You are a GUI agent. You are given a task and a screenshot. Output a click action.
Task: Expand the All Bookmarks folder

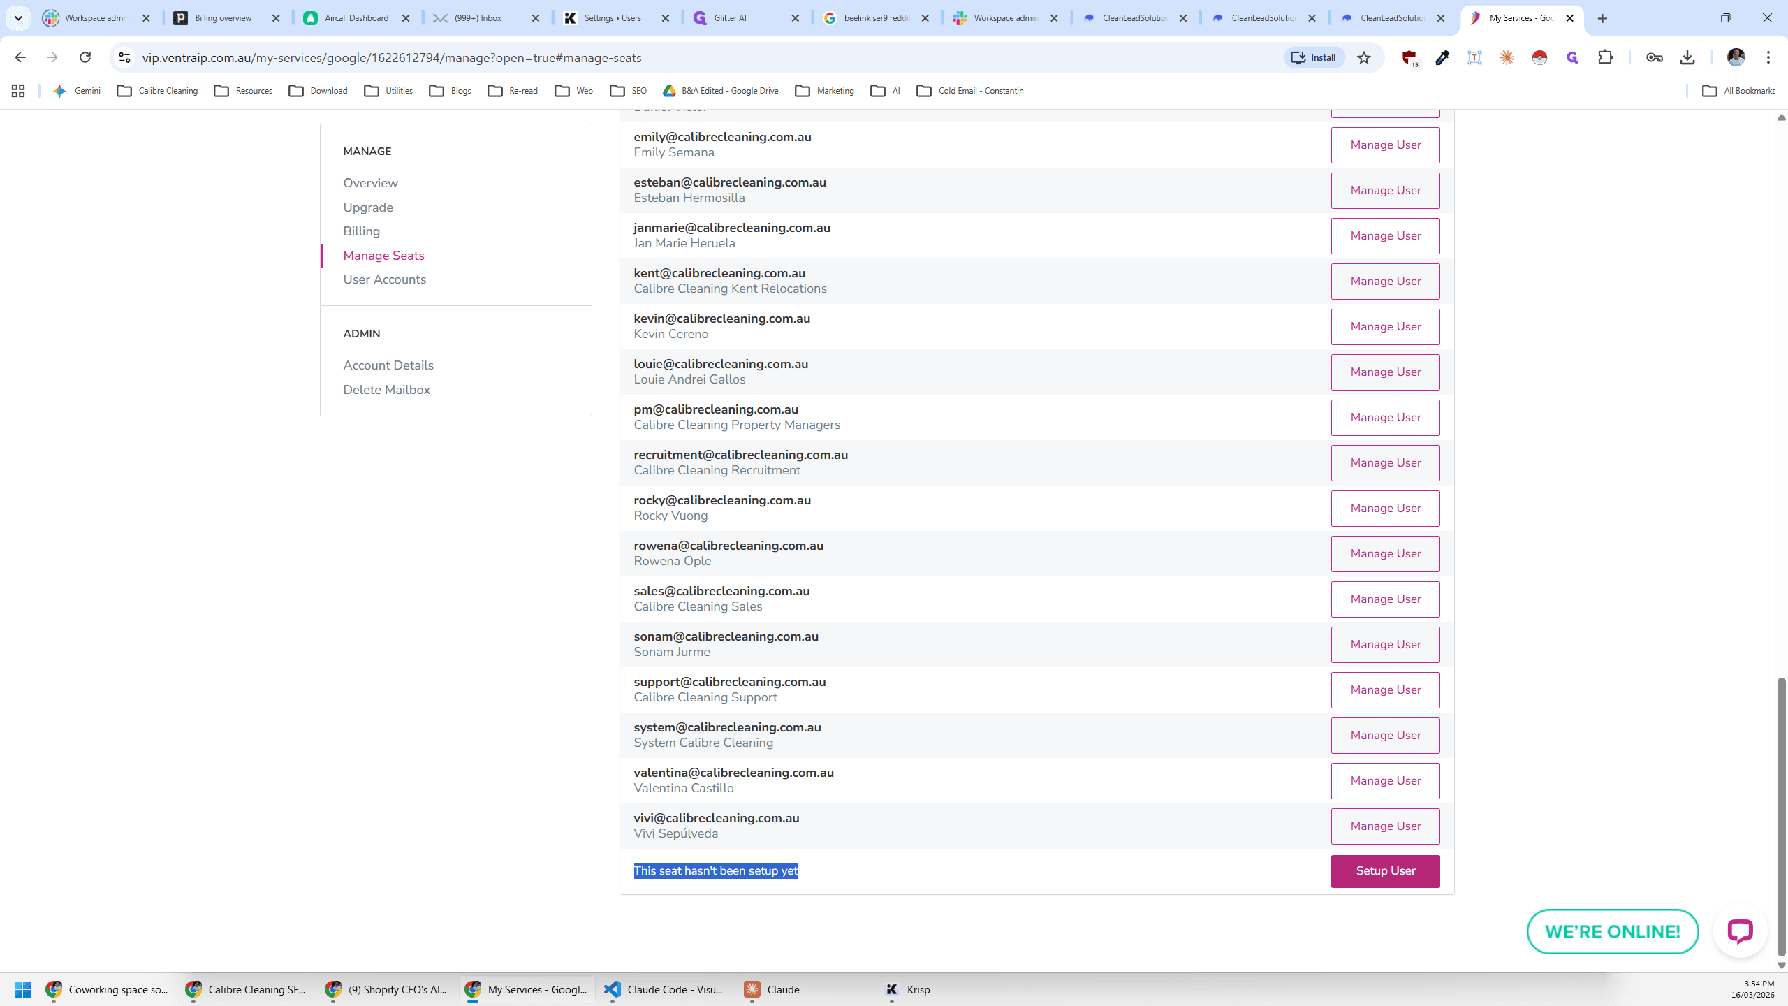pyautogui.click(x=1738, y=91)
